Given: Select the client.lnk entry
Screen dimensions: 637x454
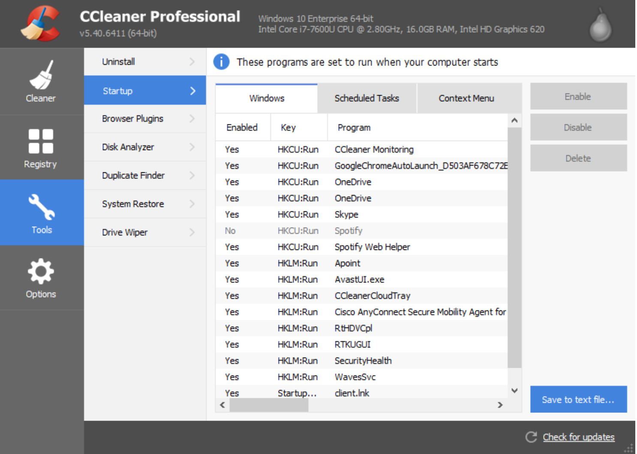Looking at the screenshot, I should coord(362,393).
